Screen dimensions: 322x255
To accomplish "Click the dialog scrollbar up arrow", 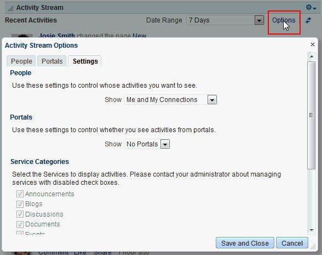I will pos(312,56).
